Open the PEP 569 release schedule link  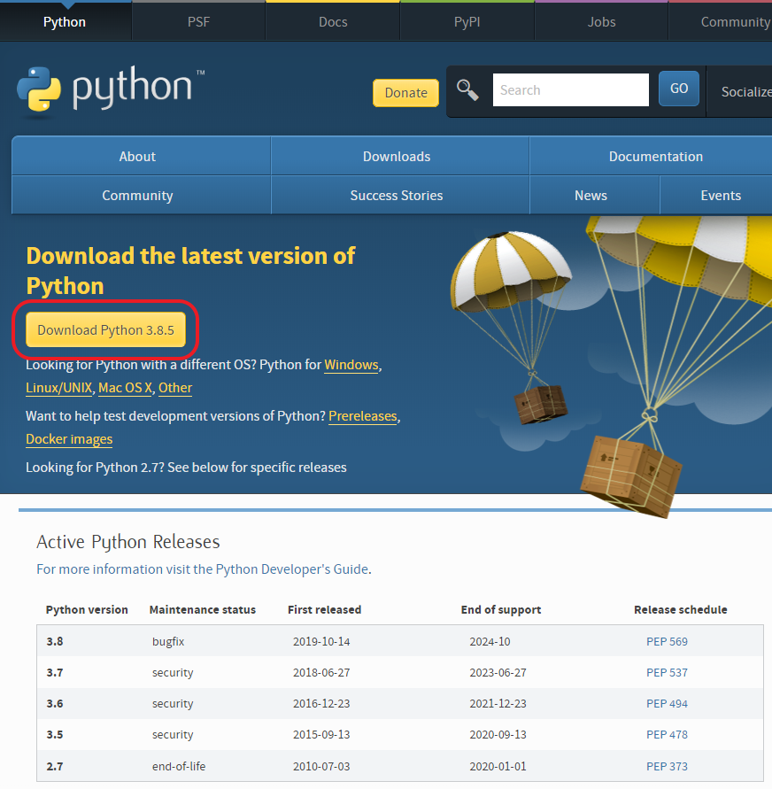coord(667,641)
